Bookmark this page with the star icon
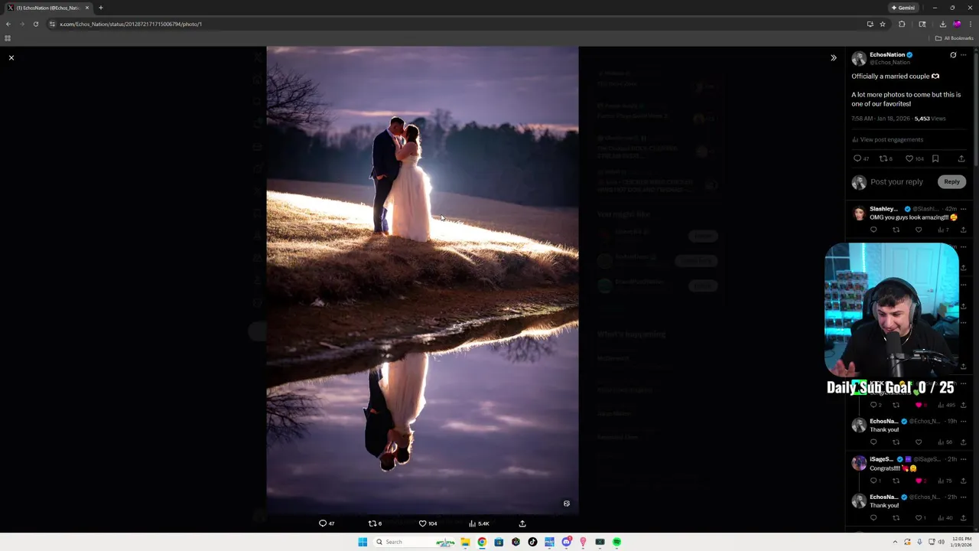 click(x=883, y=24)
